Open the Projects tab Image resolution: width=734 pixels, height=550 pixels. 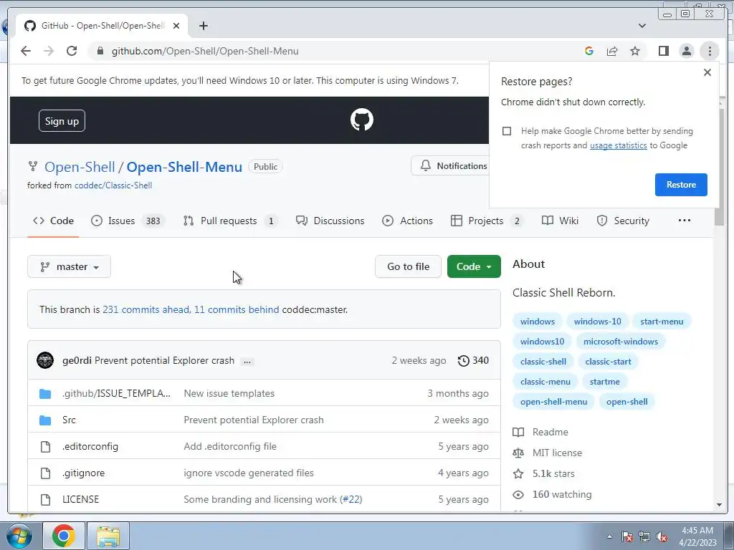pyautogui.click(x=487, y=221)
